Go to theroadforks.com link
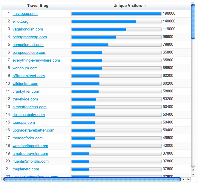Image resolution: width=198 pixels, height=183 pixels. (27, 138)
